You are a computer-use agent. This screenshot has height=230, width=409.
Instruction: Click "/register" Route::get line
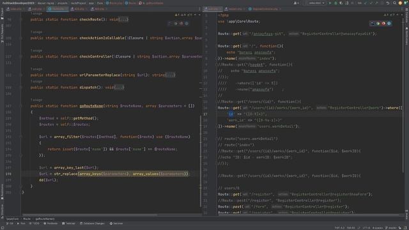point(295,194)
